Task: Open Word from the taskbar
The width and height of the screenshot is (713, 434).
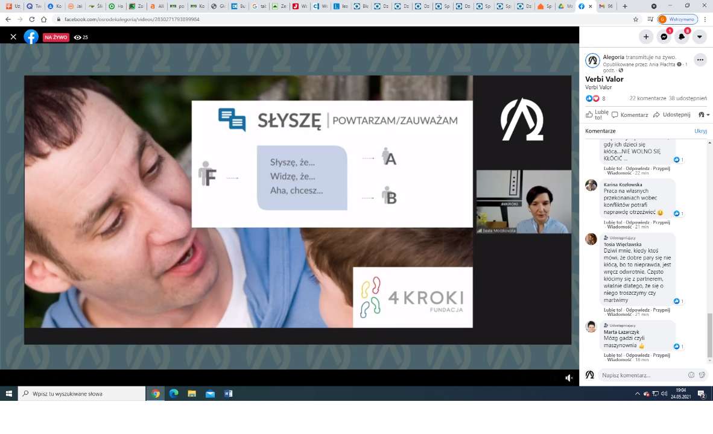Action: click(x=228, y=394)
